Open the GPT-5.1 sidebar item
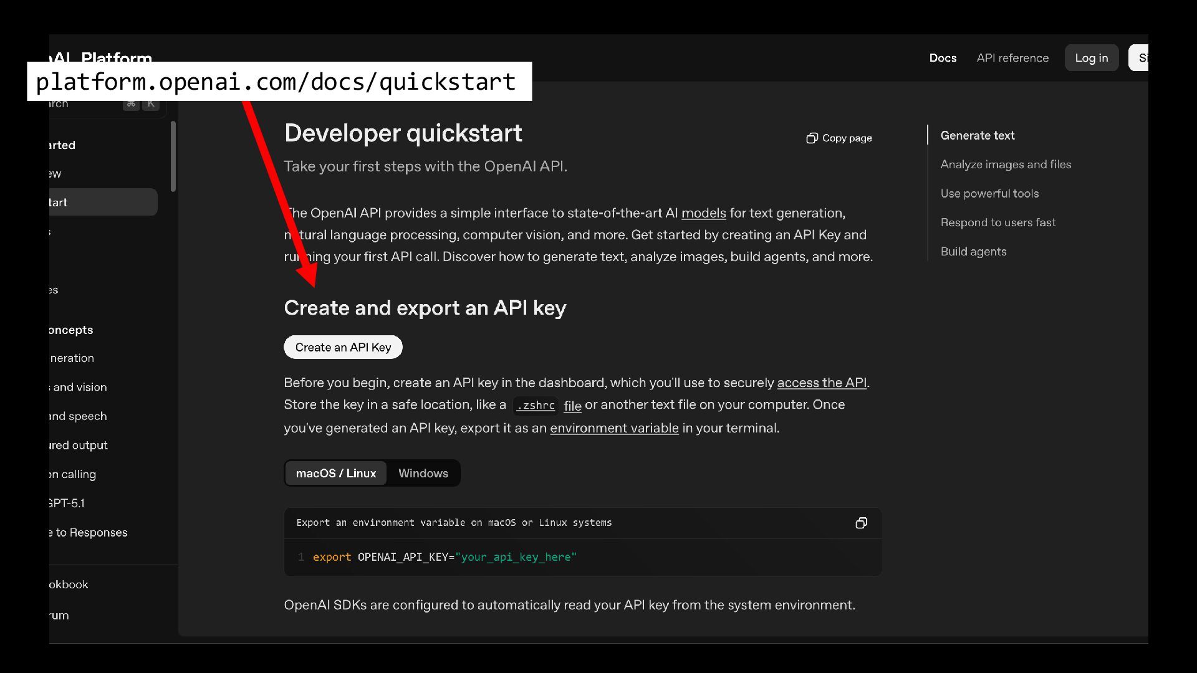The height and width of the screenshot is (673, 1197). (x=67, y=504)
